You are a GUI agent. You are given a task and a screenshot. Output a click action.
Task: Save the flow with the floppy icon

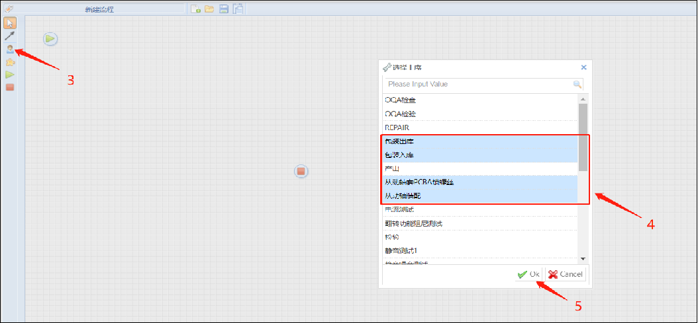click(224, 9)
